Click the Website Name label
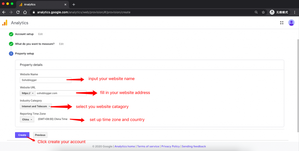Viewport: 299px width, 151px height. click(x=29, y=74)
